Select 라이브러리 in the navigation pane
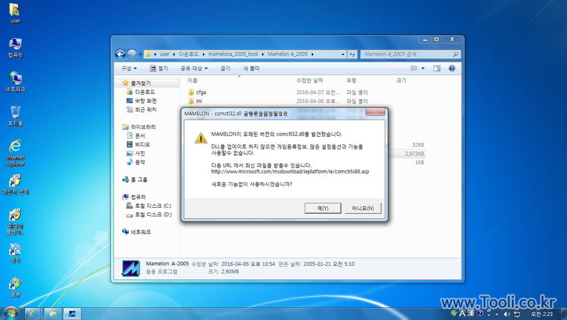Viewport: 567px width, 320px height. coord(139,127)
